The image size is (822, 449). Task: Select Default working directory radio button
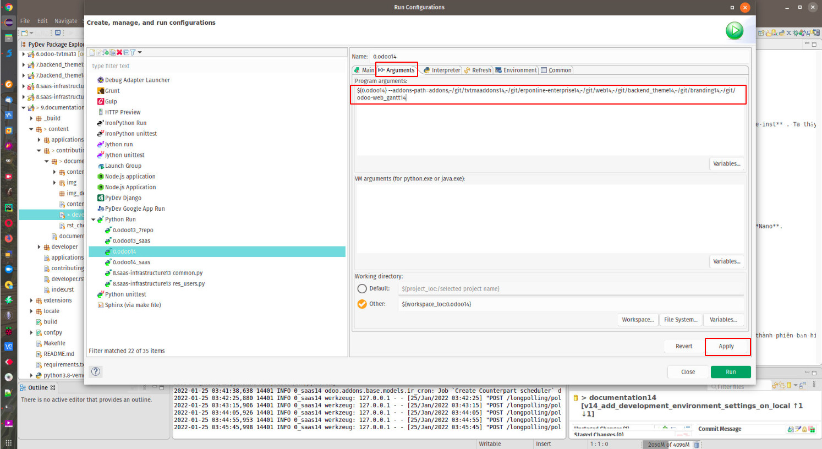362,289
